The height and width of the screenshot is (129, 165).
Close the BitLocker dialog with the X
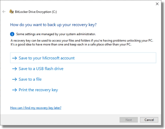[157, 4]
